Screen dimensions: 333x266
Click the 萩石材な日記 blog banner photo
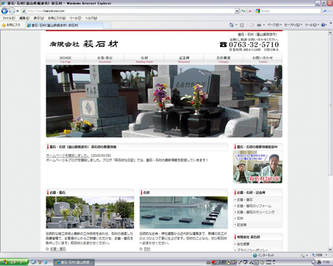[x=258, y=167]
